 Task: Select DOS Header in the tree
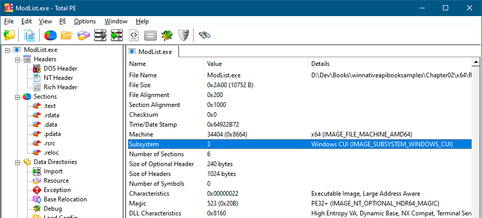(x=60, y=69)
